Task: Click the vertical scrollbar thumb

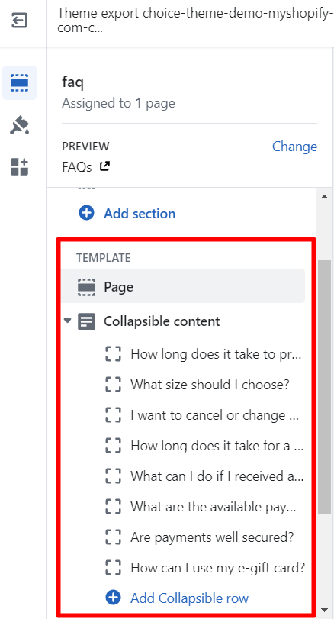Action: coord(325,386)
